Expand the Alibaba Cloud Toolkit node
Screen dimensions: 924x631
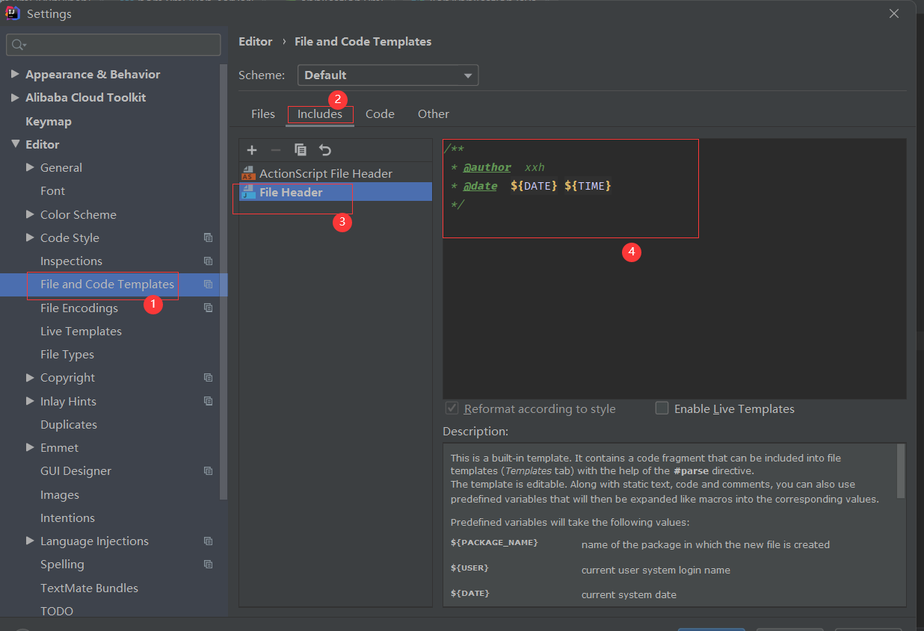(15, 97)
